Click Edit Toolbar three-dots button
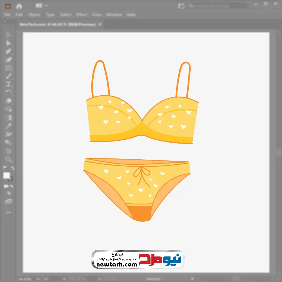 [8, 212]
